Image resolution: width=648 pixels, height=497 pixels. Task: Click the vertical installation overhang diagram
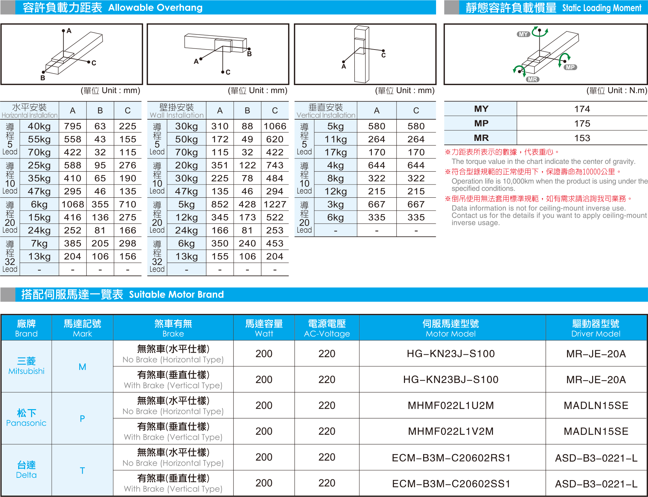[x=365, y=54]
